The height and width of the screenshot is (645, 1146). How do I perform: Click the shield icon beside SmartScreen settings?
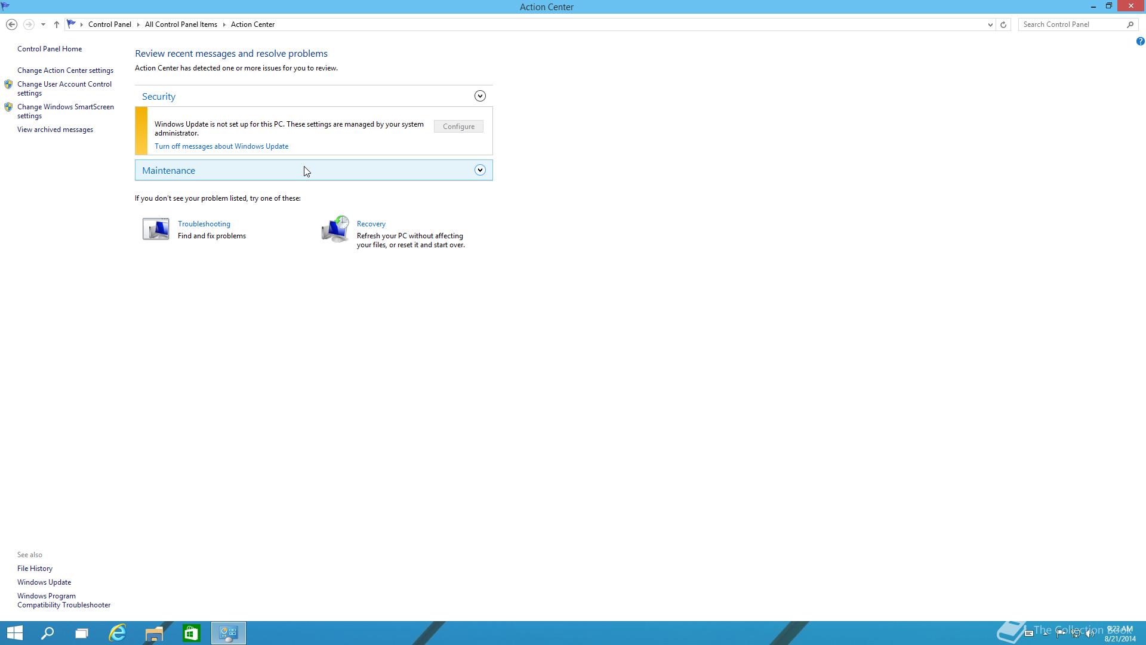(x=8, y=107)
